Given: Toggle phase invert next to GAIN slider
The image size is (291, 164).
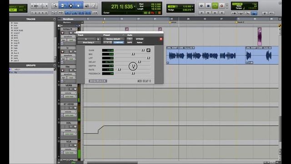Looking at the screenshot, I should pos(148,50).
